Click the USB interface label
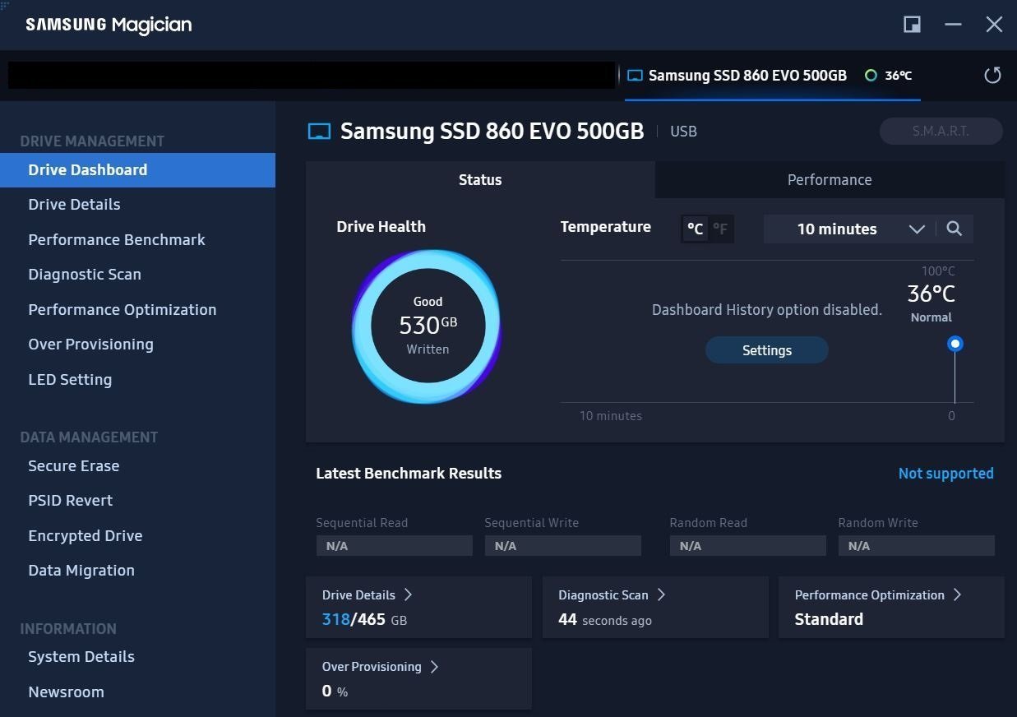The height and width of the screenshot is (717, 1017). pyautogui.click(x=683, y=132)
